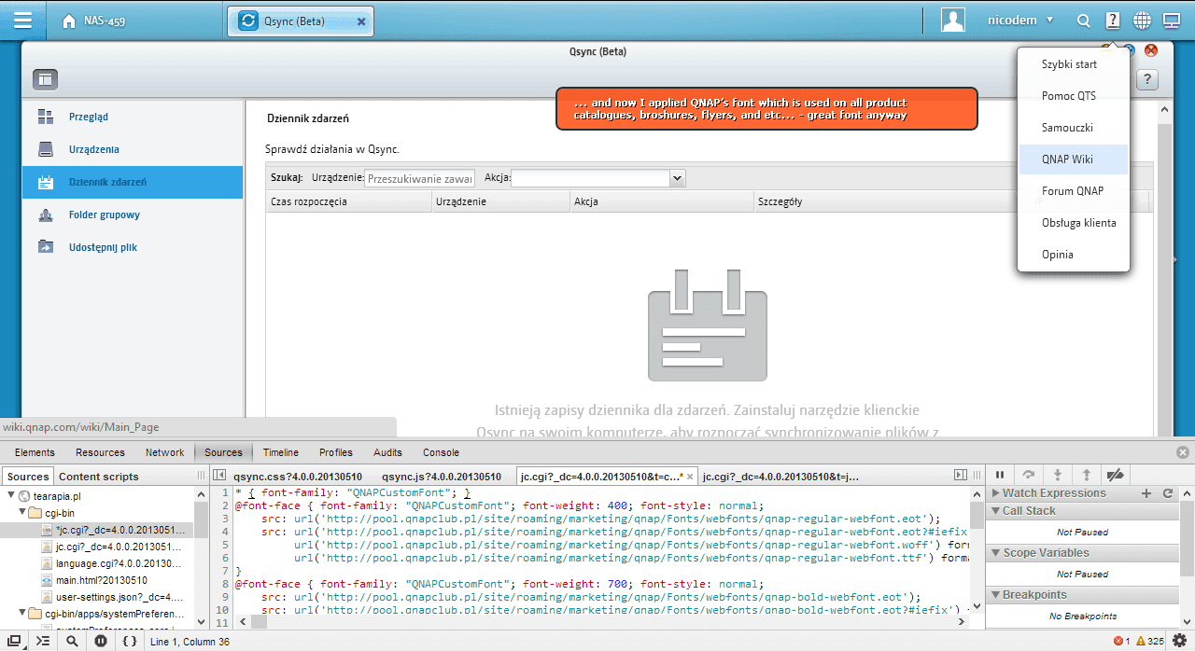Show console drawer icon in status bar
The image size is (1195, 651).
coord(43,642)
